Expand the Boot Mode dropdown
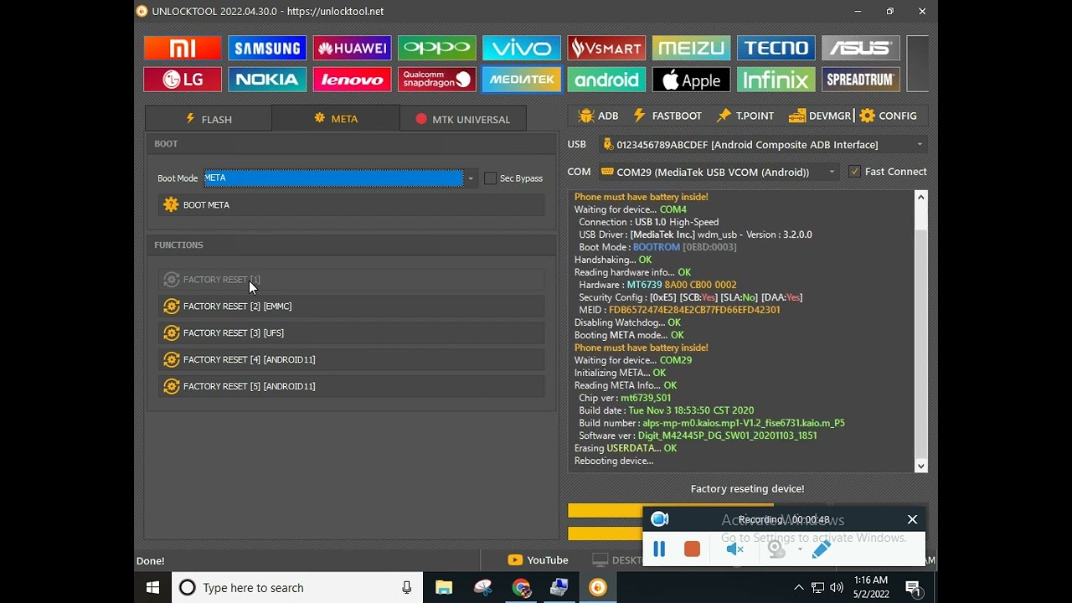This screenshot has width=1072, height=603. click(x=471, y=178)
